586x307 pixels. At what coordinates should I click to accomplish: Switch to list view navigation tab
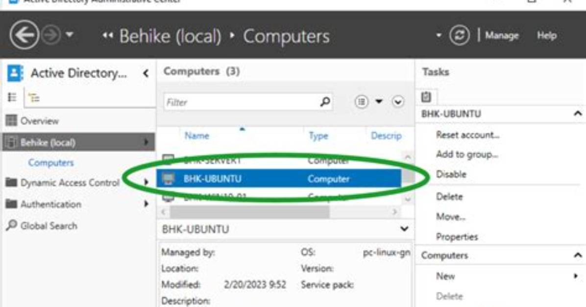click(12, 97)
